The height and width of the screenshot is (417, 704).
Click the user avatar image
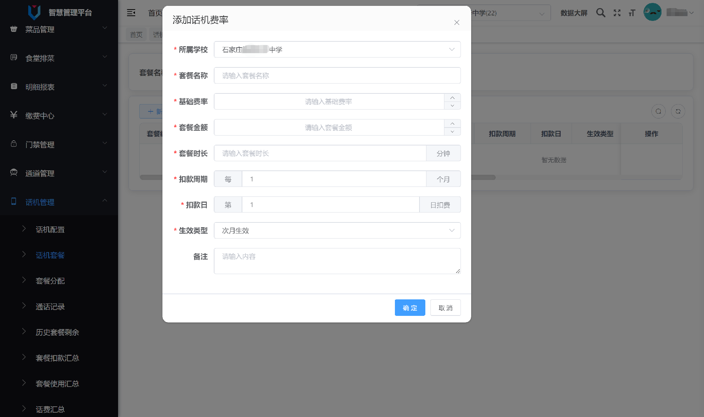(652, 12)
